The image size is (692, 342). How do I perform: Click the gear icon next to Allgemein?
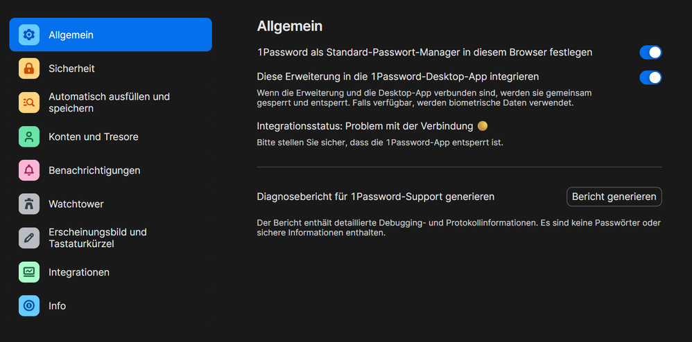(29, 35)
